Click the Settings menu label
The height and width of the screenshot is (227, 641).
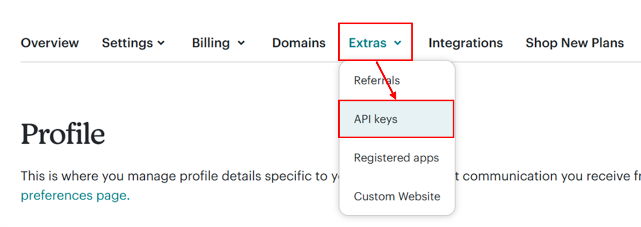pos(127,43)
